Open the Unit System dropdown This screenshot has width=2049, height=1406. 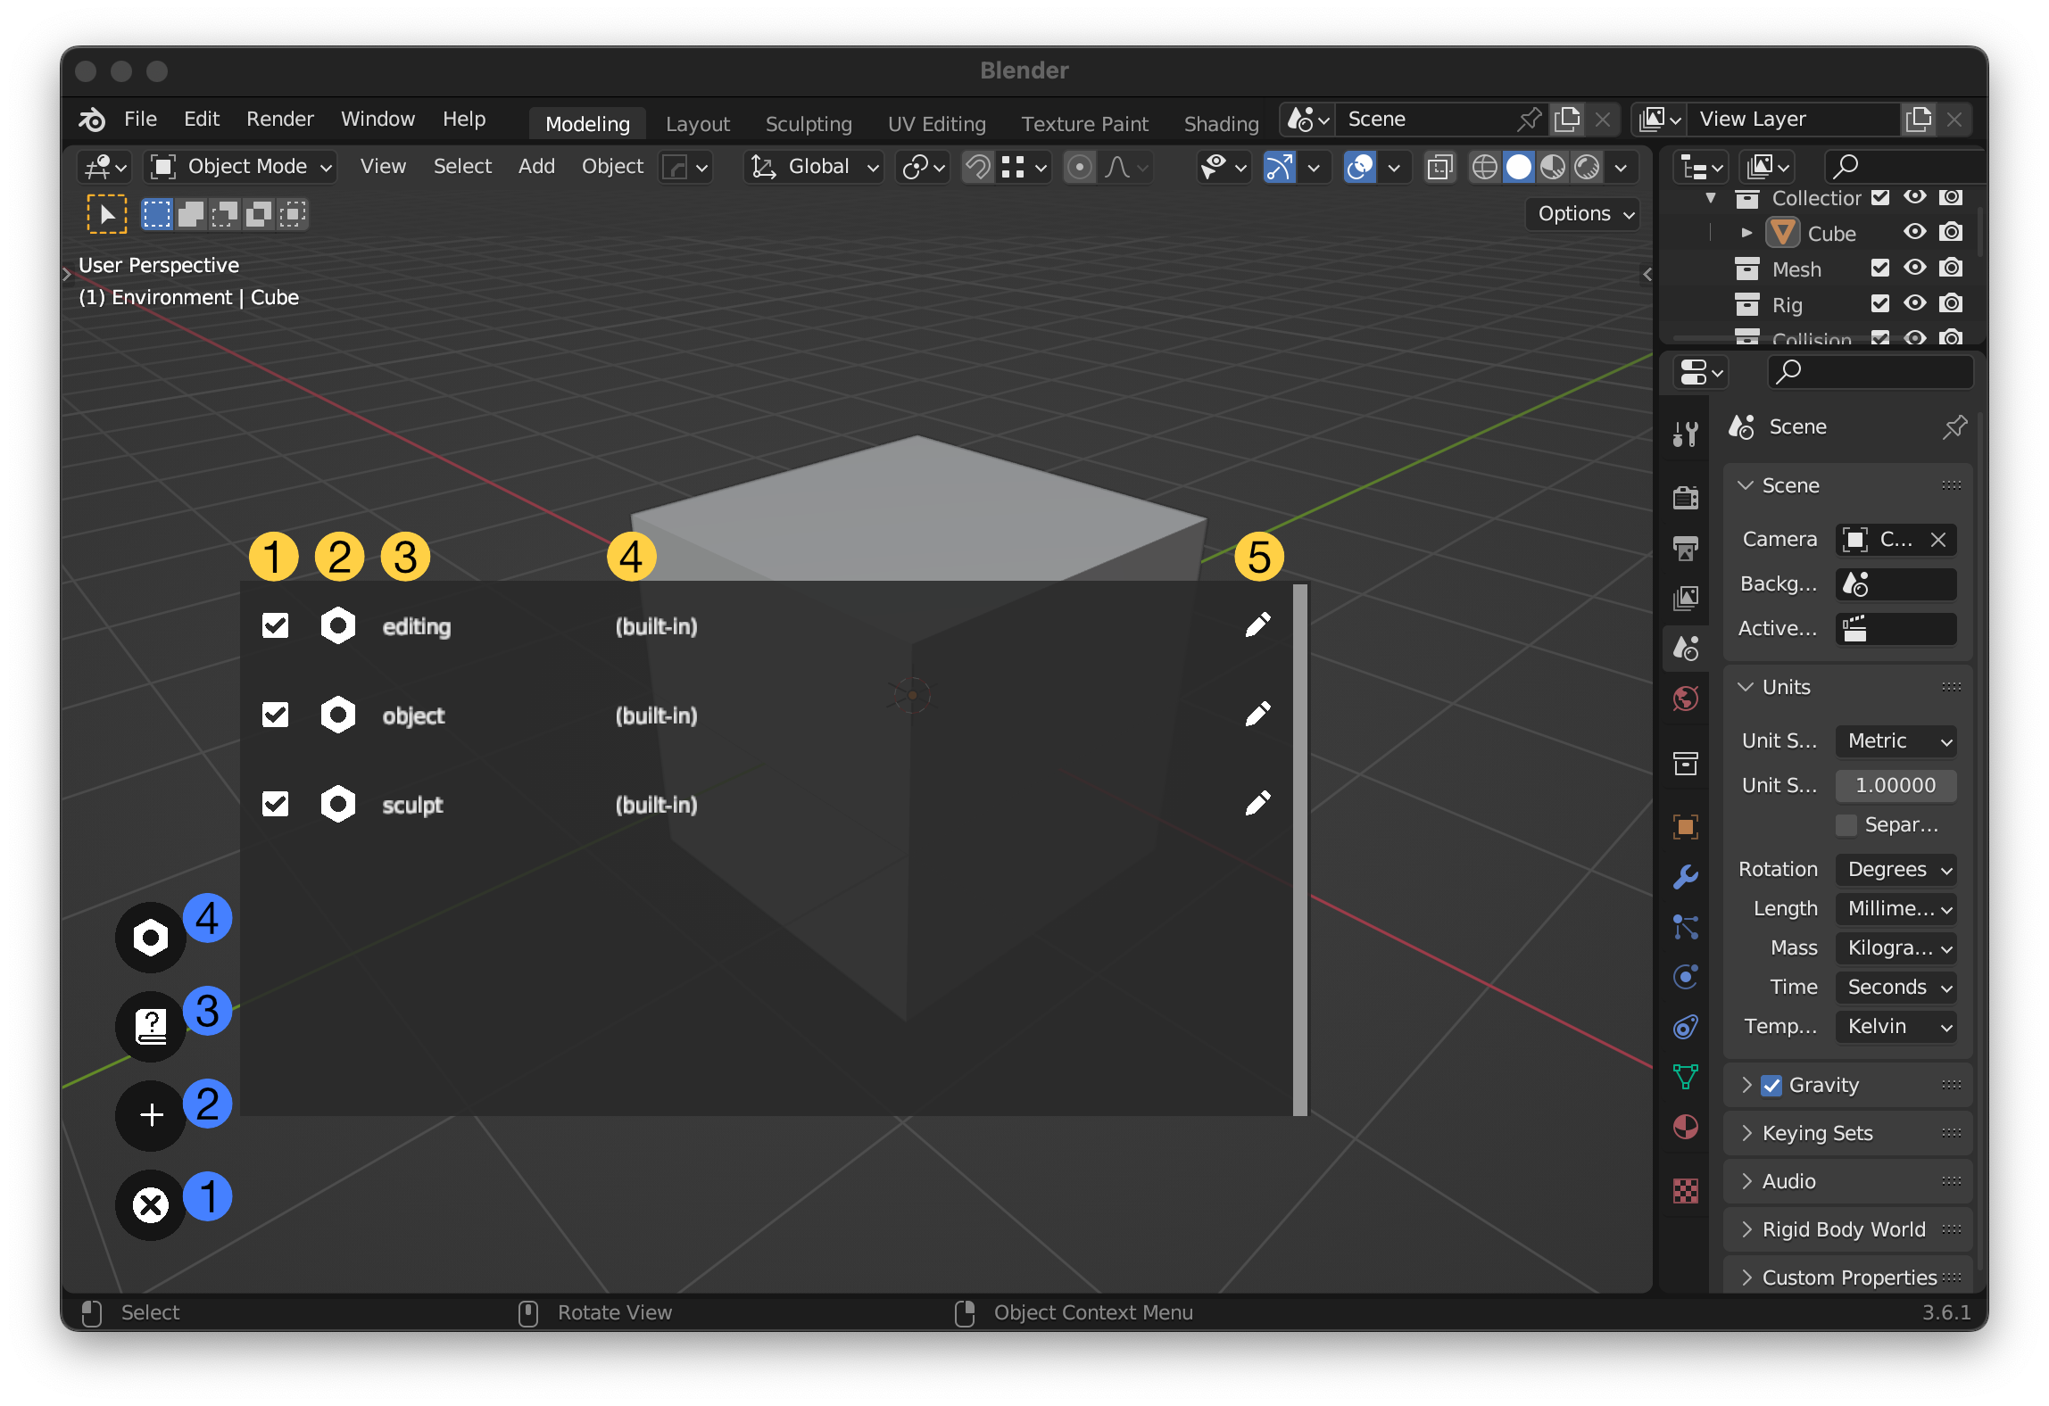(x=1895, y=740)
